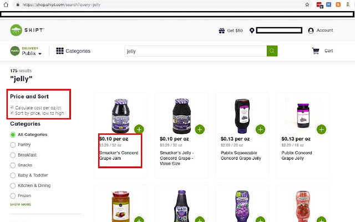Screen dimensions: 355x222
Task: Open the Categories menu
Action: [x=78, y=51]
